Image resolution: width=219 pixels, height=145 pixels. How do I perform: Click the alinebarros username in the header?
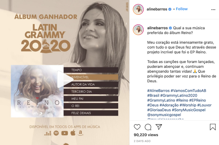point(157,9)
